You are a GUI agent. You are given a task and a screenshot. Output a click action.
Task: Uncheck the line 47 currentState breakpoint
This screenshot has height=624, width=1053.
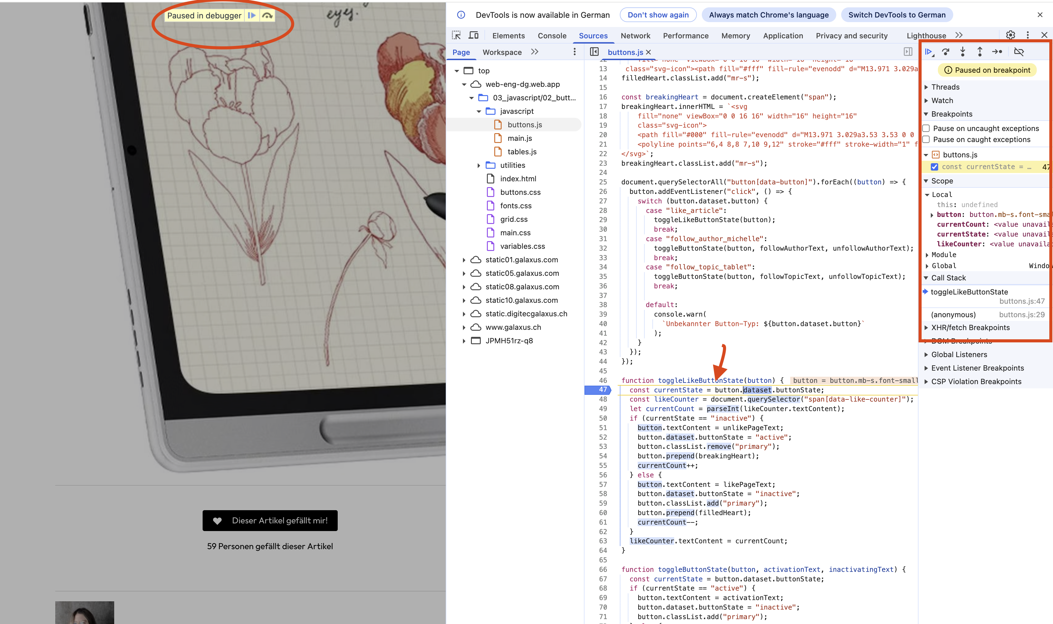(934, 167)
